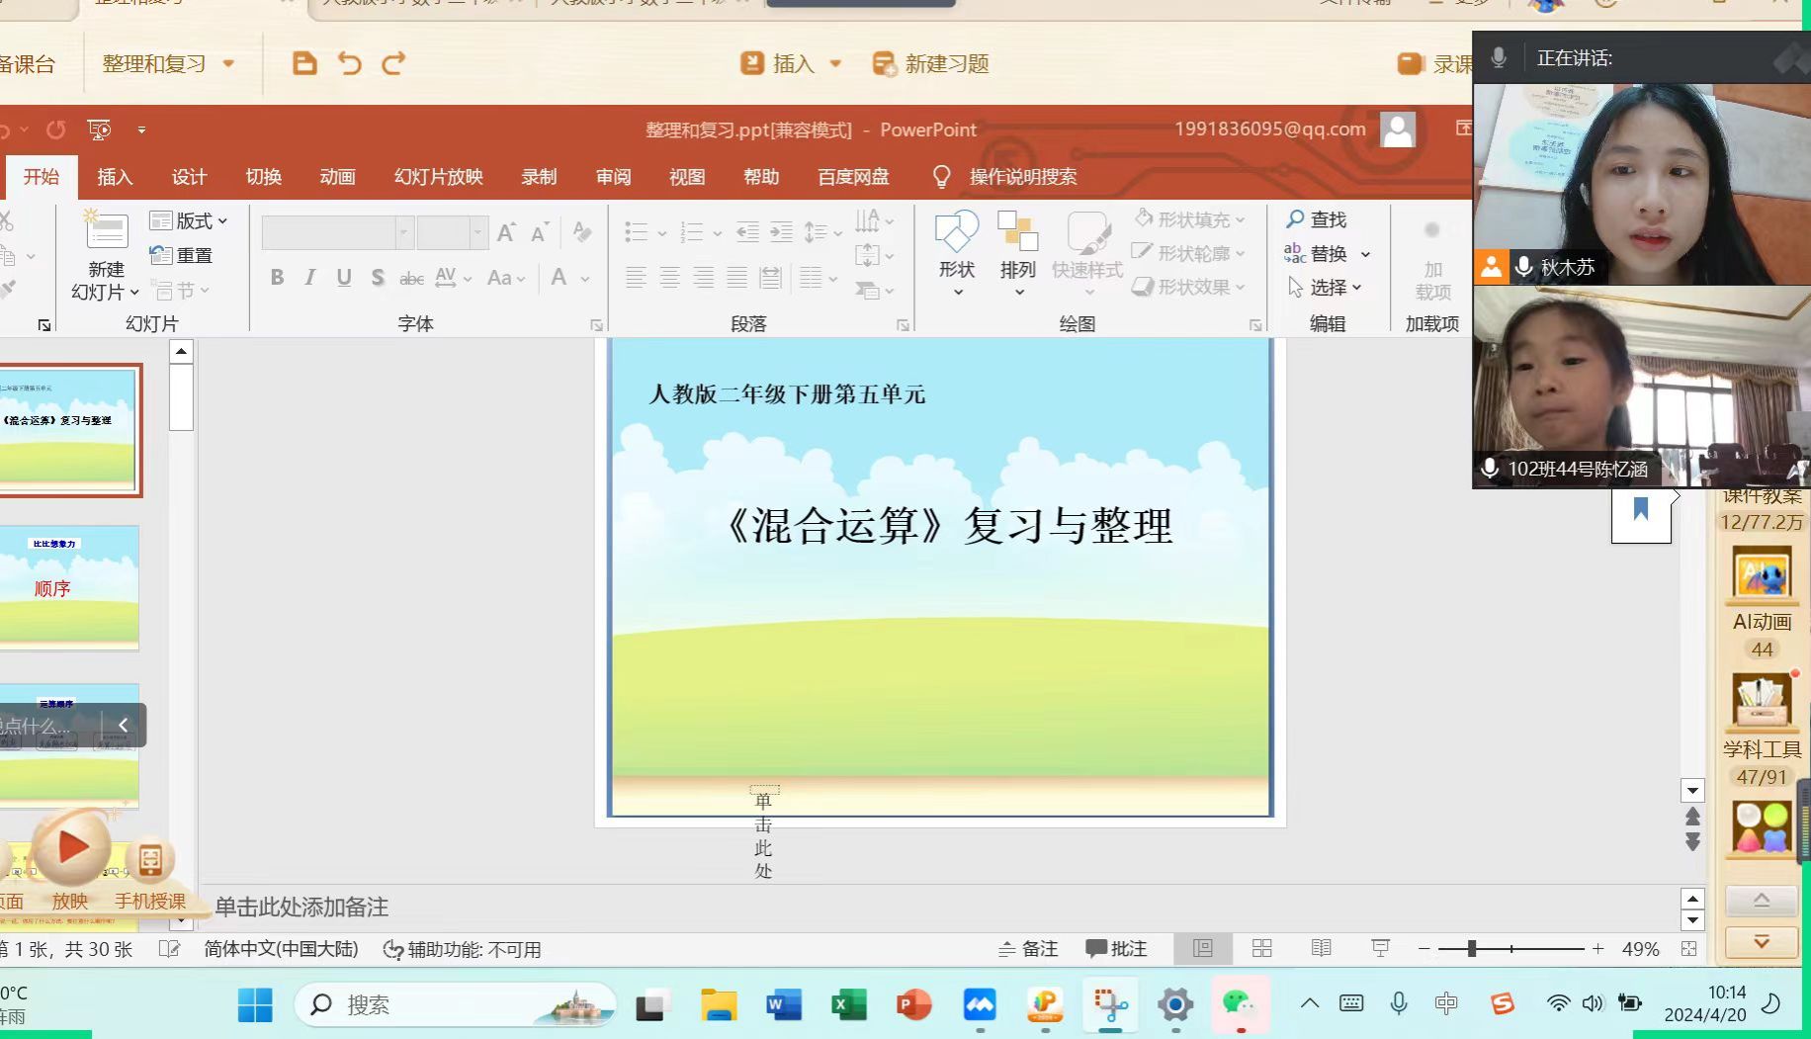The width and height of the screenshot is (1811, 1039).
Task: Click the Find magnifier icon
Action: pyautogui.click(x=1295, y=219)
